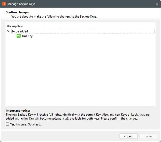The height and width of the screenshot is (142, 161).
Task: Go back with the "< Back" button
Action: (x=128, y=136)
